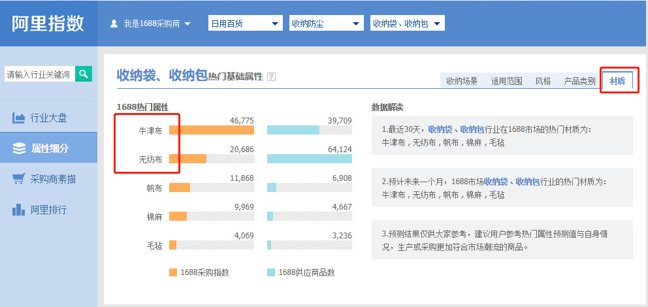Click the 牛津布 attribute label
This screenshot has height=307, width=648.
150,131
